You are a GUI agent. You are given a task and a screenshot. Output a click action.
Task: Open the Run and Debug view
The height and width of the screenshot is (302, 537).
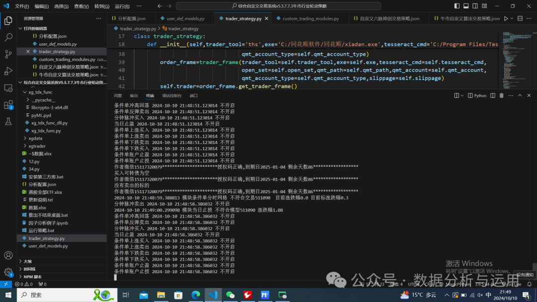coord(8,71)
